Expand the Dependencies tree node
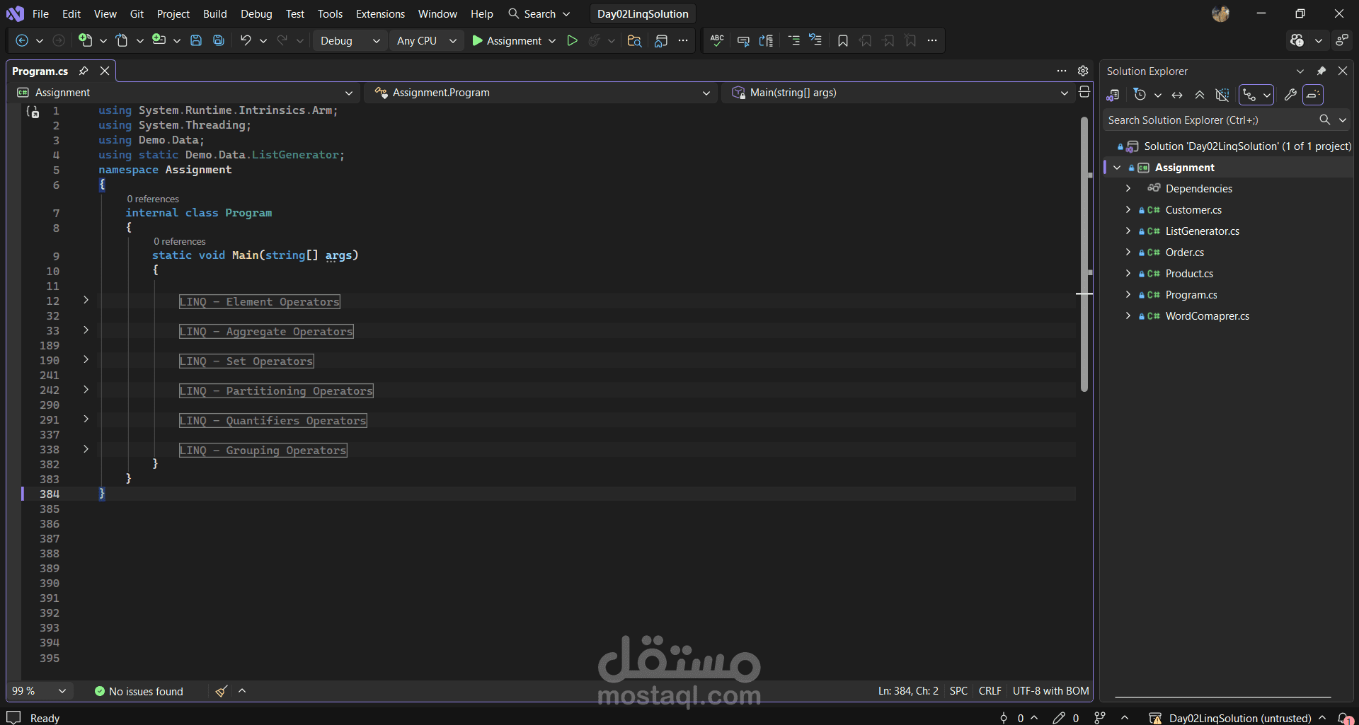The width and height of the screenshot is (1359, 725). [1128, 188]
